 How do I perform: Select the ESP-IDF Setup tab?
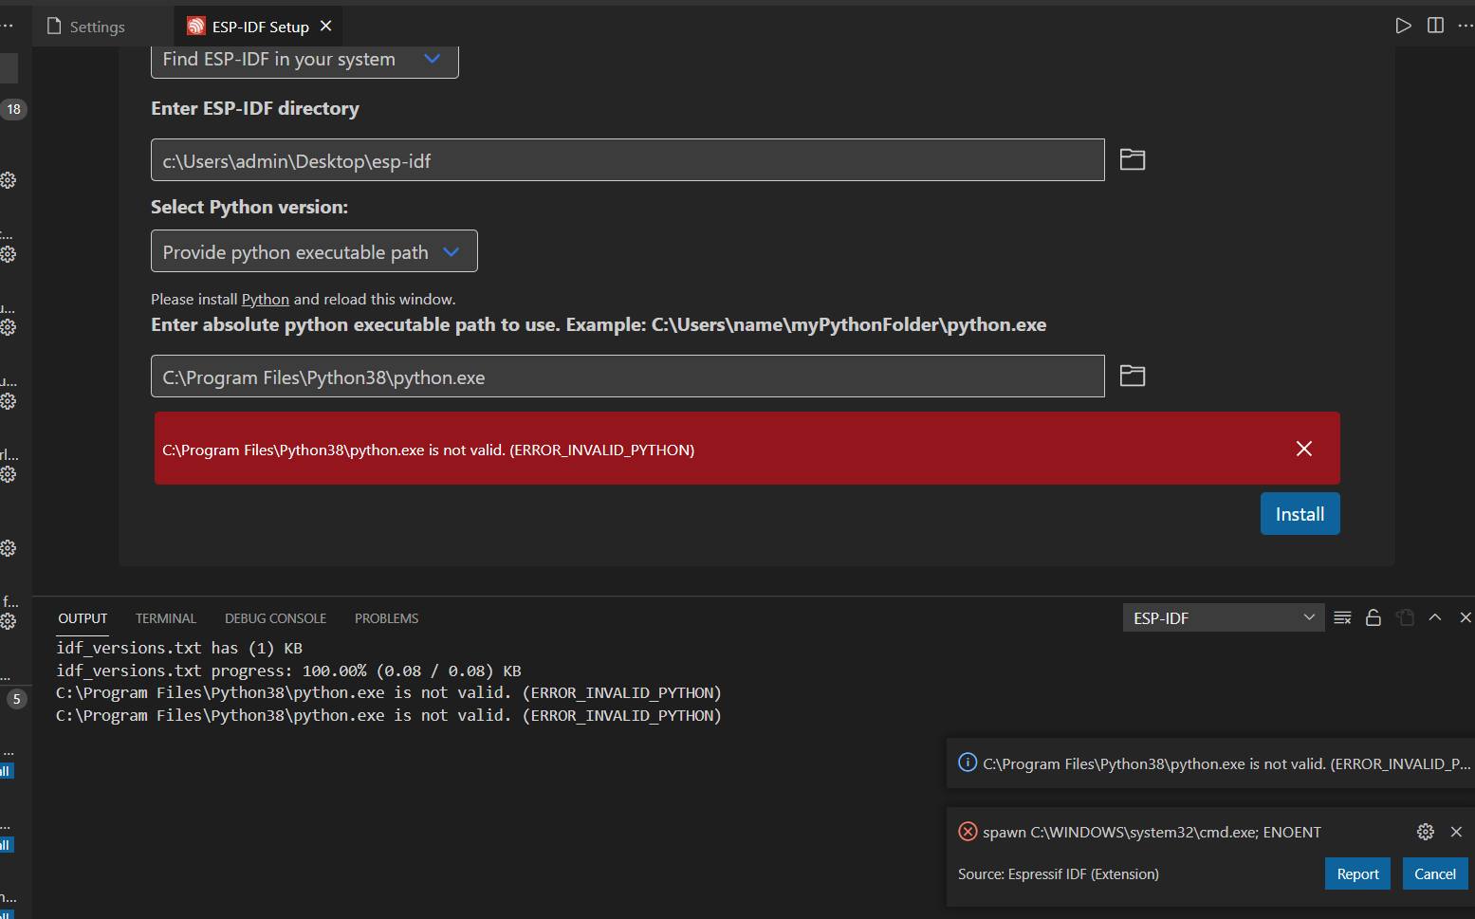260,27
